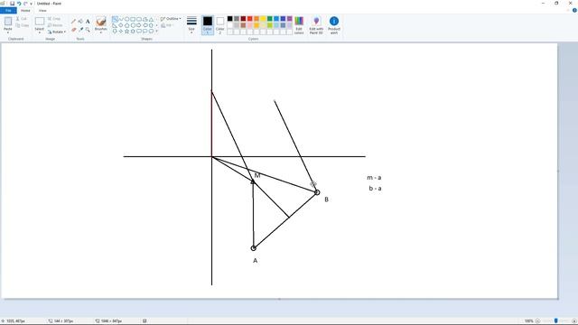Open the shape Fill dropdown

[x=166, y=25]
